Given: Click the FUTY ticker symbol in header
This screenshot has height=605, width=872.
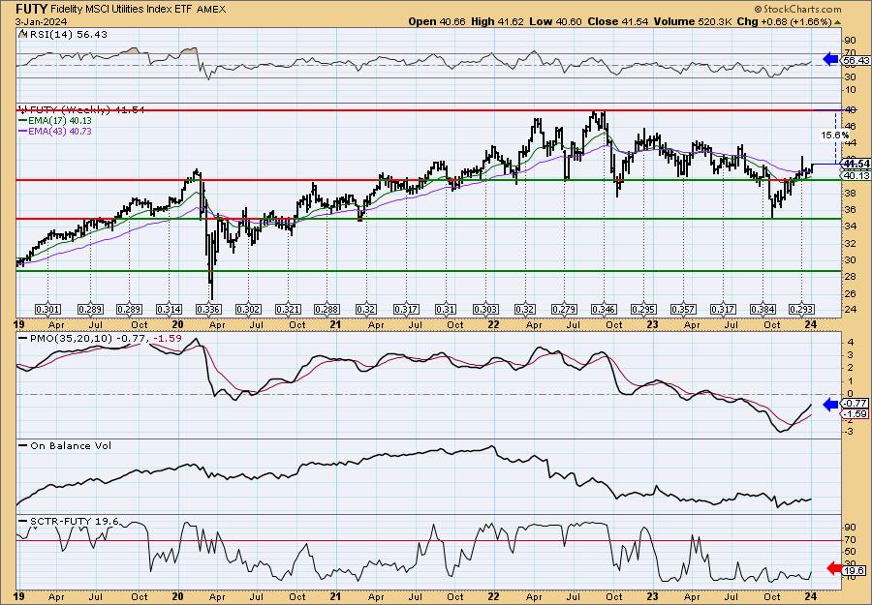Looking at the screenshot, I should [31, 9].
